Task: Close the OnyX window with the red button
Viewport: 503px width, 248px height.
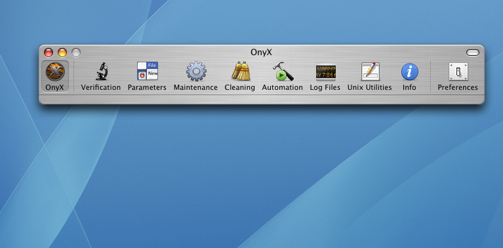Action: (x=49, y=52)
